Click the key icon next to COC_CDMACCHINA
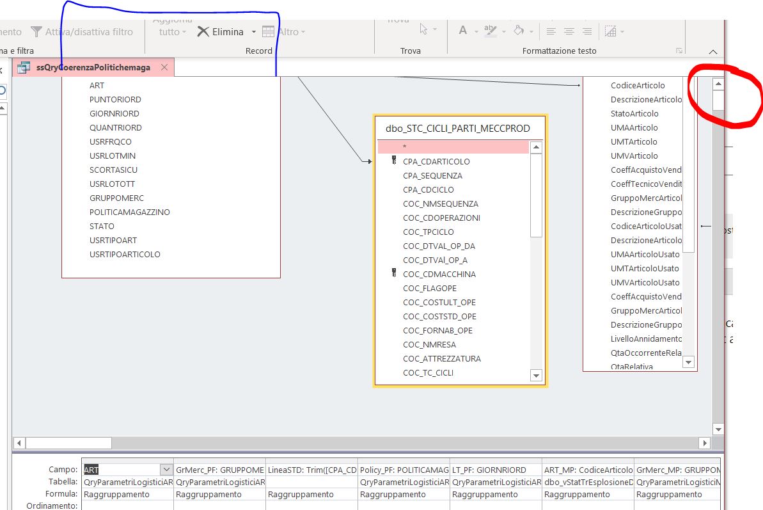Screen dimensions: 763x510 (394, 273)
